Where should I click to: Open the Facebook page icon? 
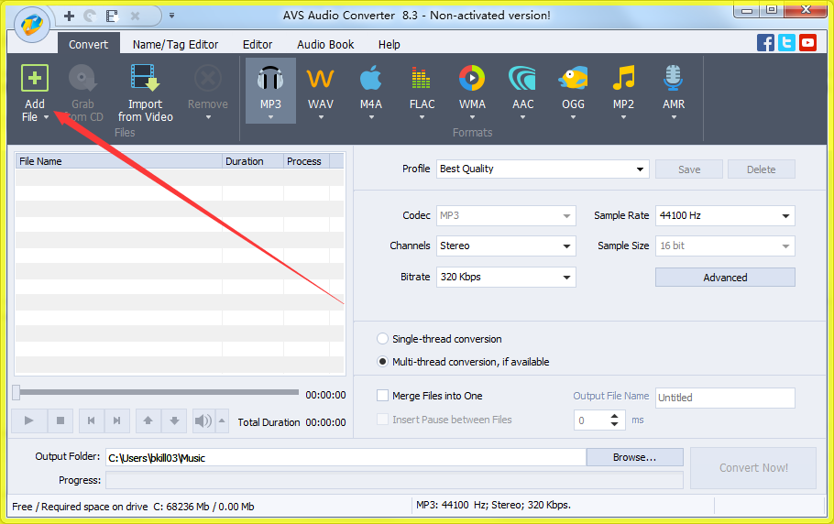pos(765,42)
